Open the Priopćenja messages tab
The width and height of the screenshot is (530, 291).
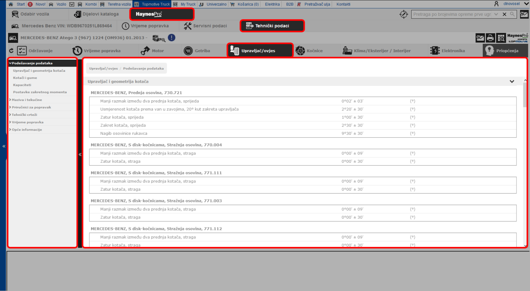[505, 51]
